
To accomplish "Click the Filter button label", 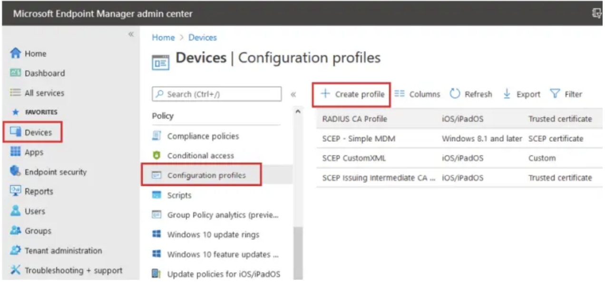I will point(573,94).
